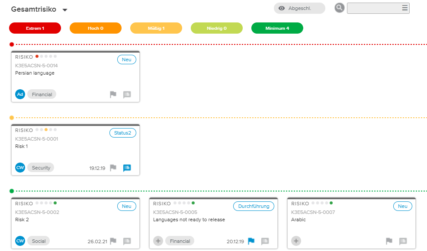Image resolution: width=427 pixels, height=251 pixels.
Task: Toggle the Abgeschl. visibility switch
Action: 299,8
